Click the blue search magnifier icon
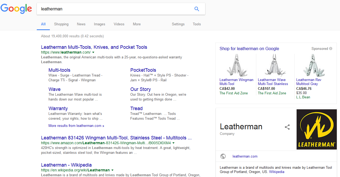Viewport: 340px width, 177px height. [197, 9]
